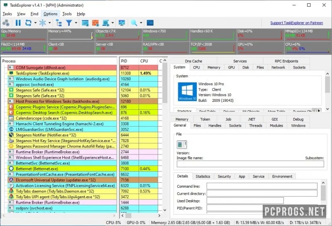Click the system monitor graph icon
The height and width of the screenshot is (226, 332).
tap(122, 23)
